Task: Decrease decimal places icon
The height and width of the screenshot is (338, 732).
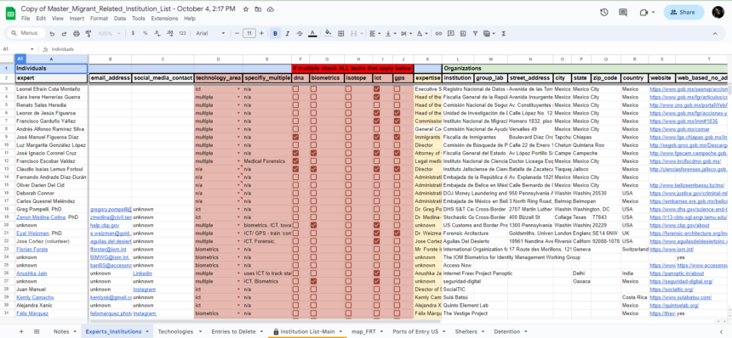Action: tap(157, 33)
